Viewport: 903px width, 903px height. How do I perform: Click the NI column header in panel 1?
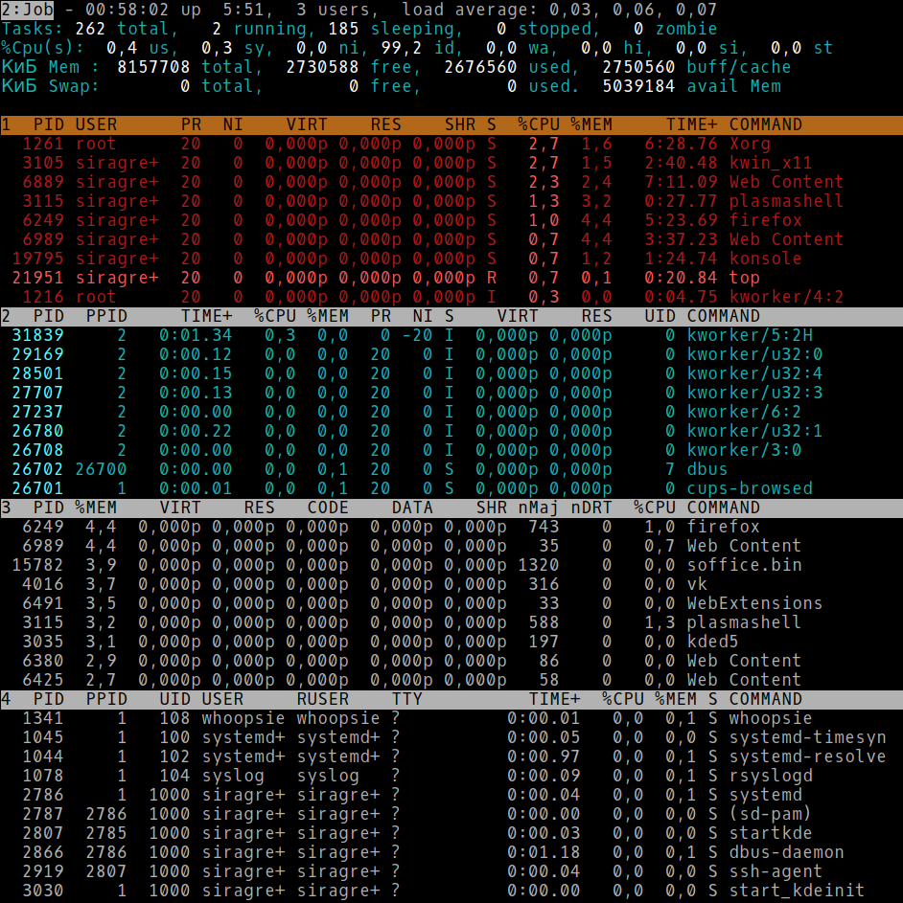232,124
